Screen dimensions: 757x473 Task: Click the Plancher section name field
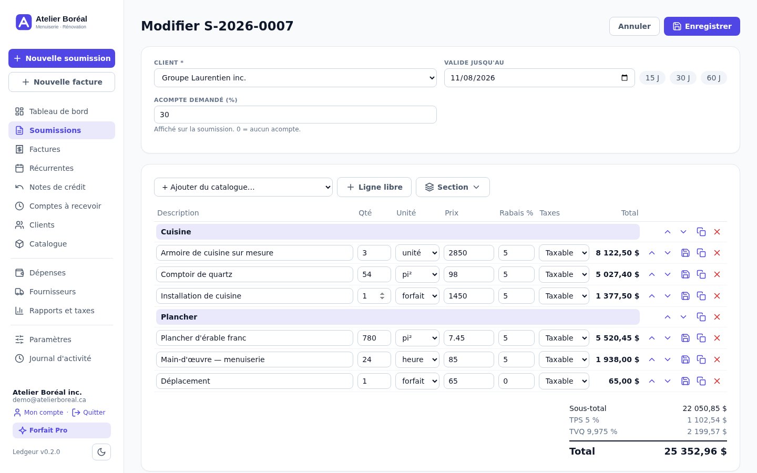pos(398,317)
